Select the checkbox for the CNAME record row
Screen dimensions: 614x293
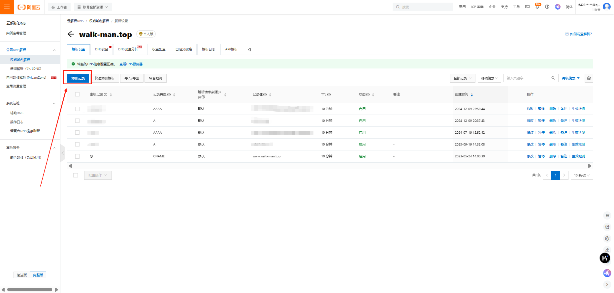coord(78,156)
